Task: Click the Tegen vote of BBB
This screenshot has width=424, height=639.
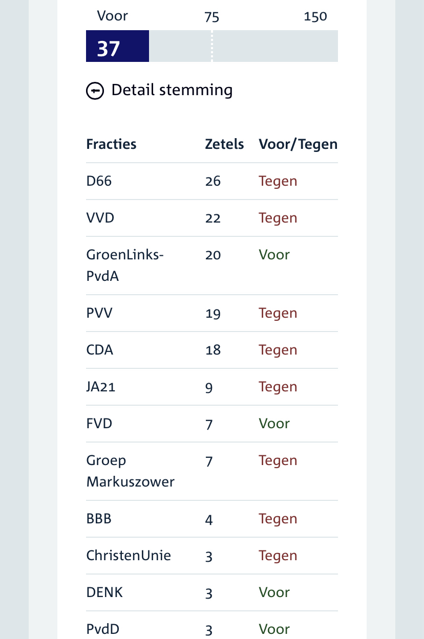Action: [278, 519]
